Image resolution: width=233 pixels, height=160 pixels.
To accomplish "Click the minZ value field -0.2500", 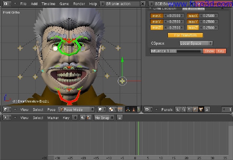I will (x=174, y=28).
